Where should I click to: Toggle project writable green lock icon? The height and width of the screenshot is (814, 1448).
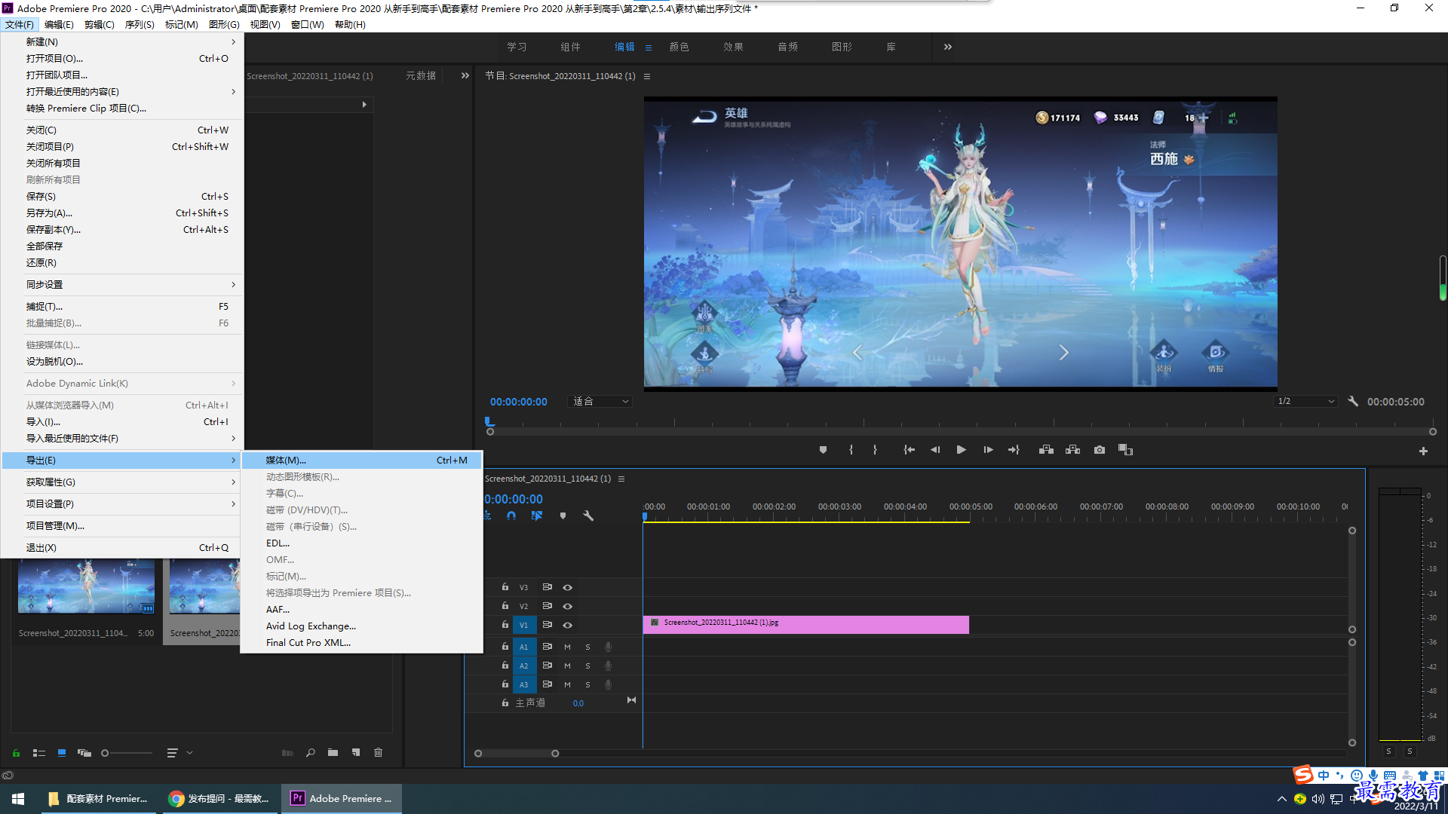(x=16, y=753)
